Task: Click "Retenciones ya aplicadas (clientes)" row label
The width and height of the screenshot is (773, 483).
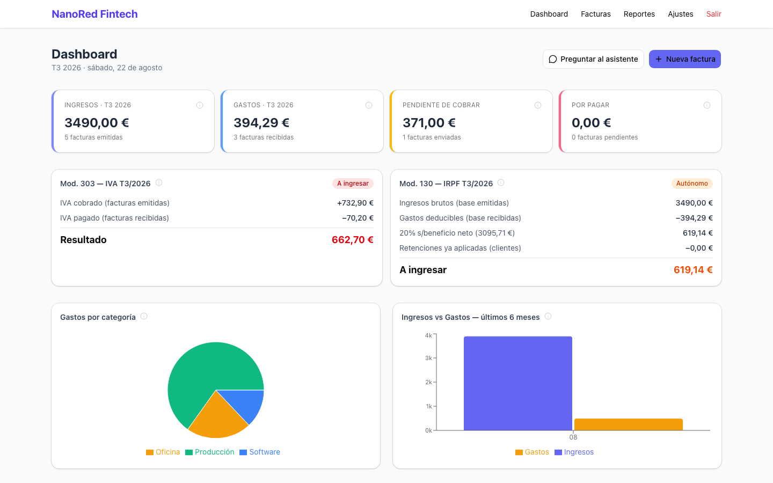Action: (x=460, y=248)
